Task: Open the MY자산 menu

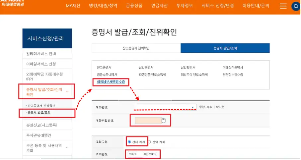Action: (x=73, y=6)
